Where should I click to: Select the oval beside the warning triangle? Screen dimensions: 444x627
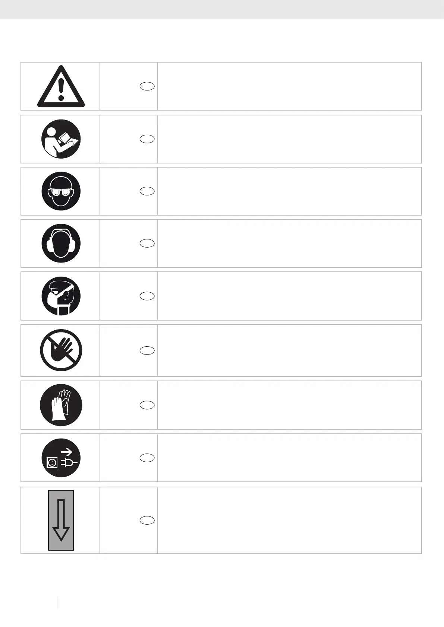point(147,86)
